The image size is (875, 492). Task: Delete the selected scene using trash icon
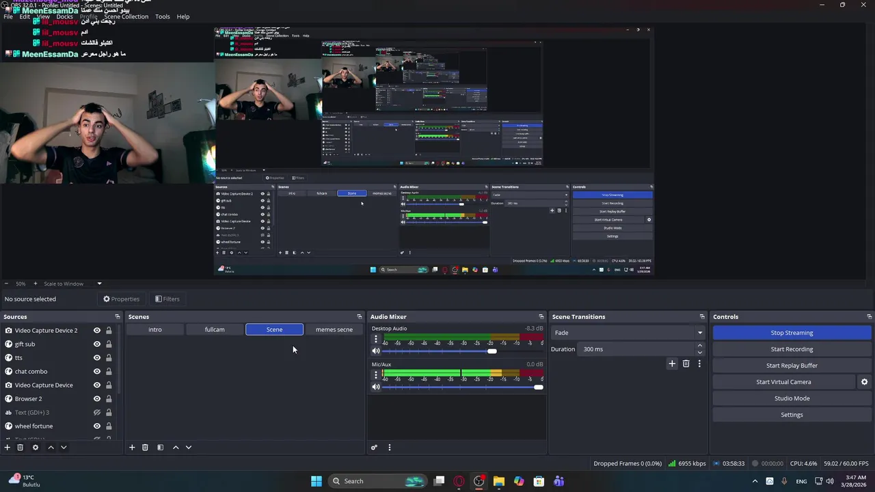(x=145, y=448)
